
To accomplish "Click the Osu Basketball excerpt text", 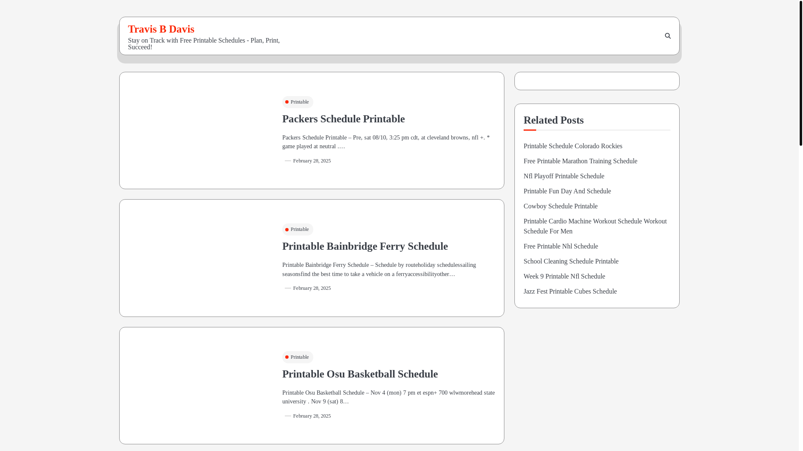I will coord(389,397).
